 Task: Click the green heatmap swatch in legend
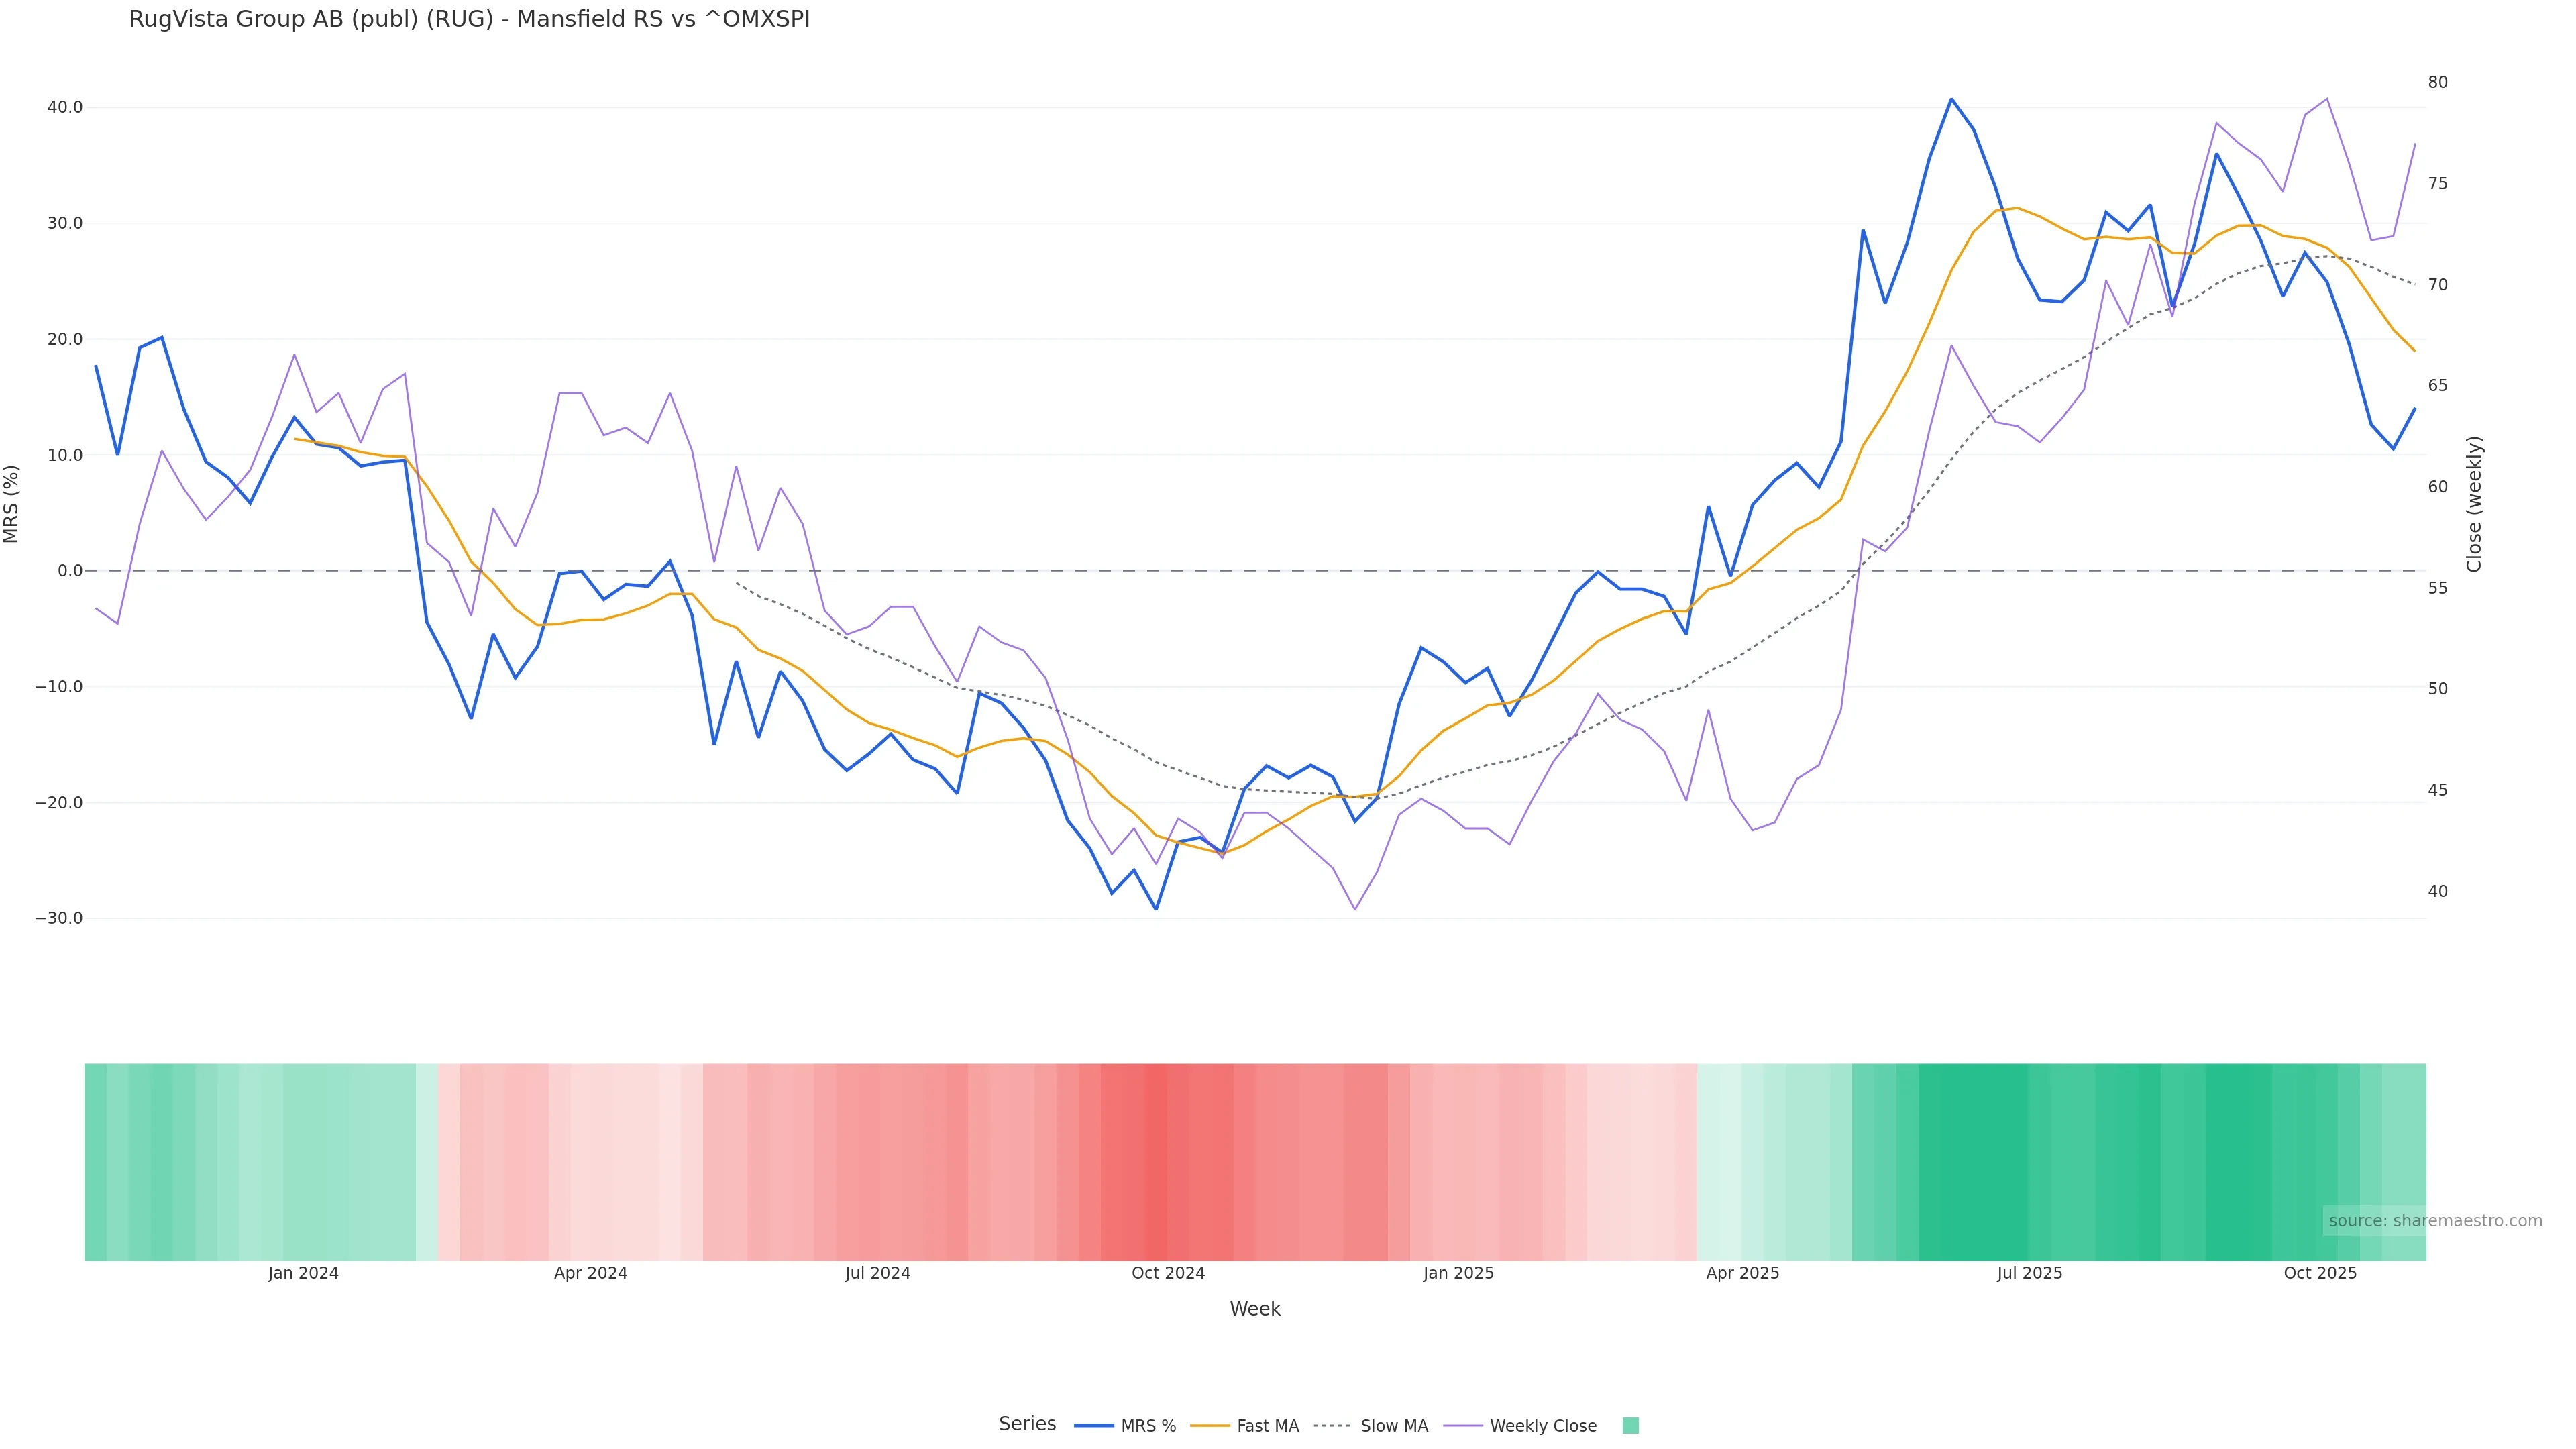[1630, 1426]
